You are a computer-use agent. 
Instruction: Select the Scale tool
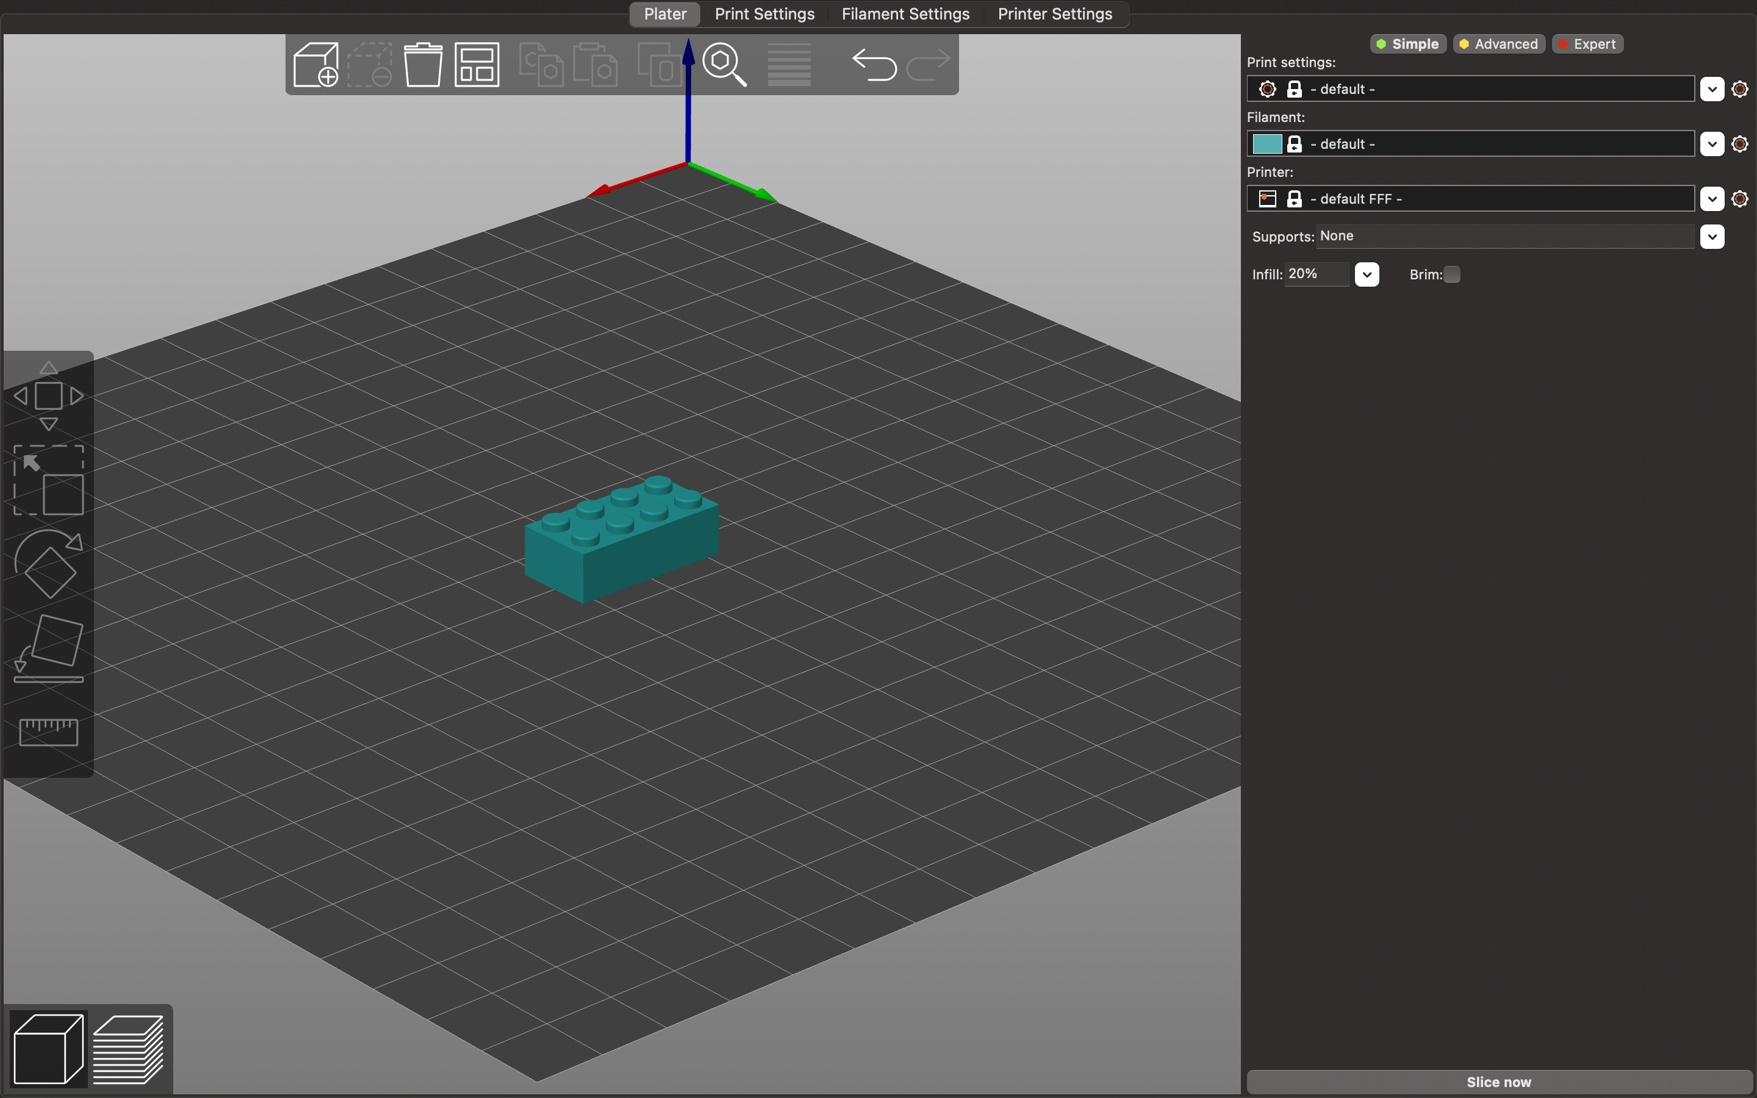click(49, 480)
